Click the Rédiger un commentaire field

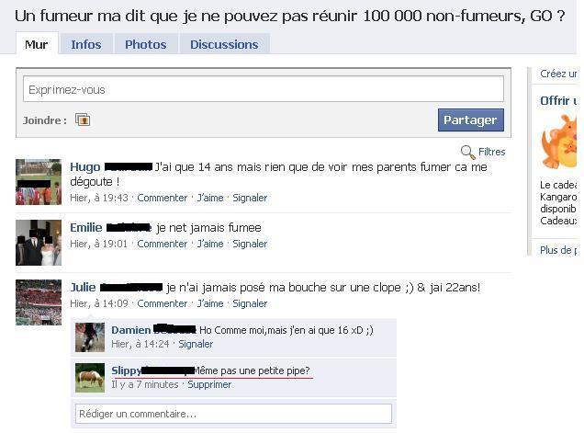tap(233, 414)
